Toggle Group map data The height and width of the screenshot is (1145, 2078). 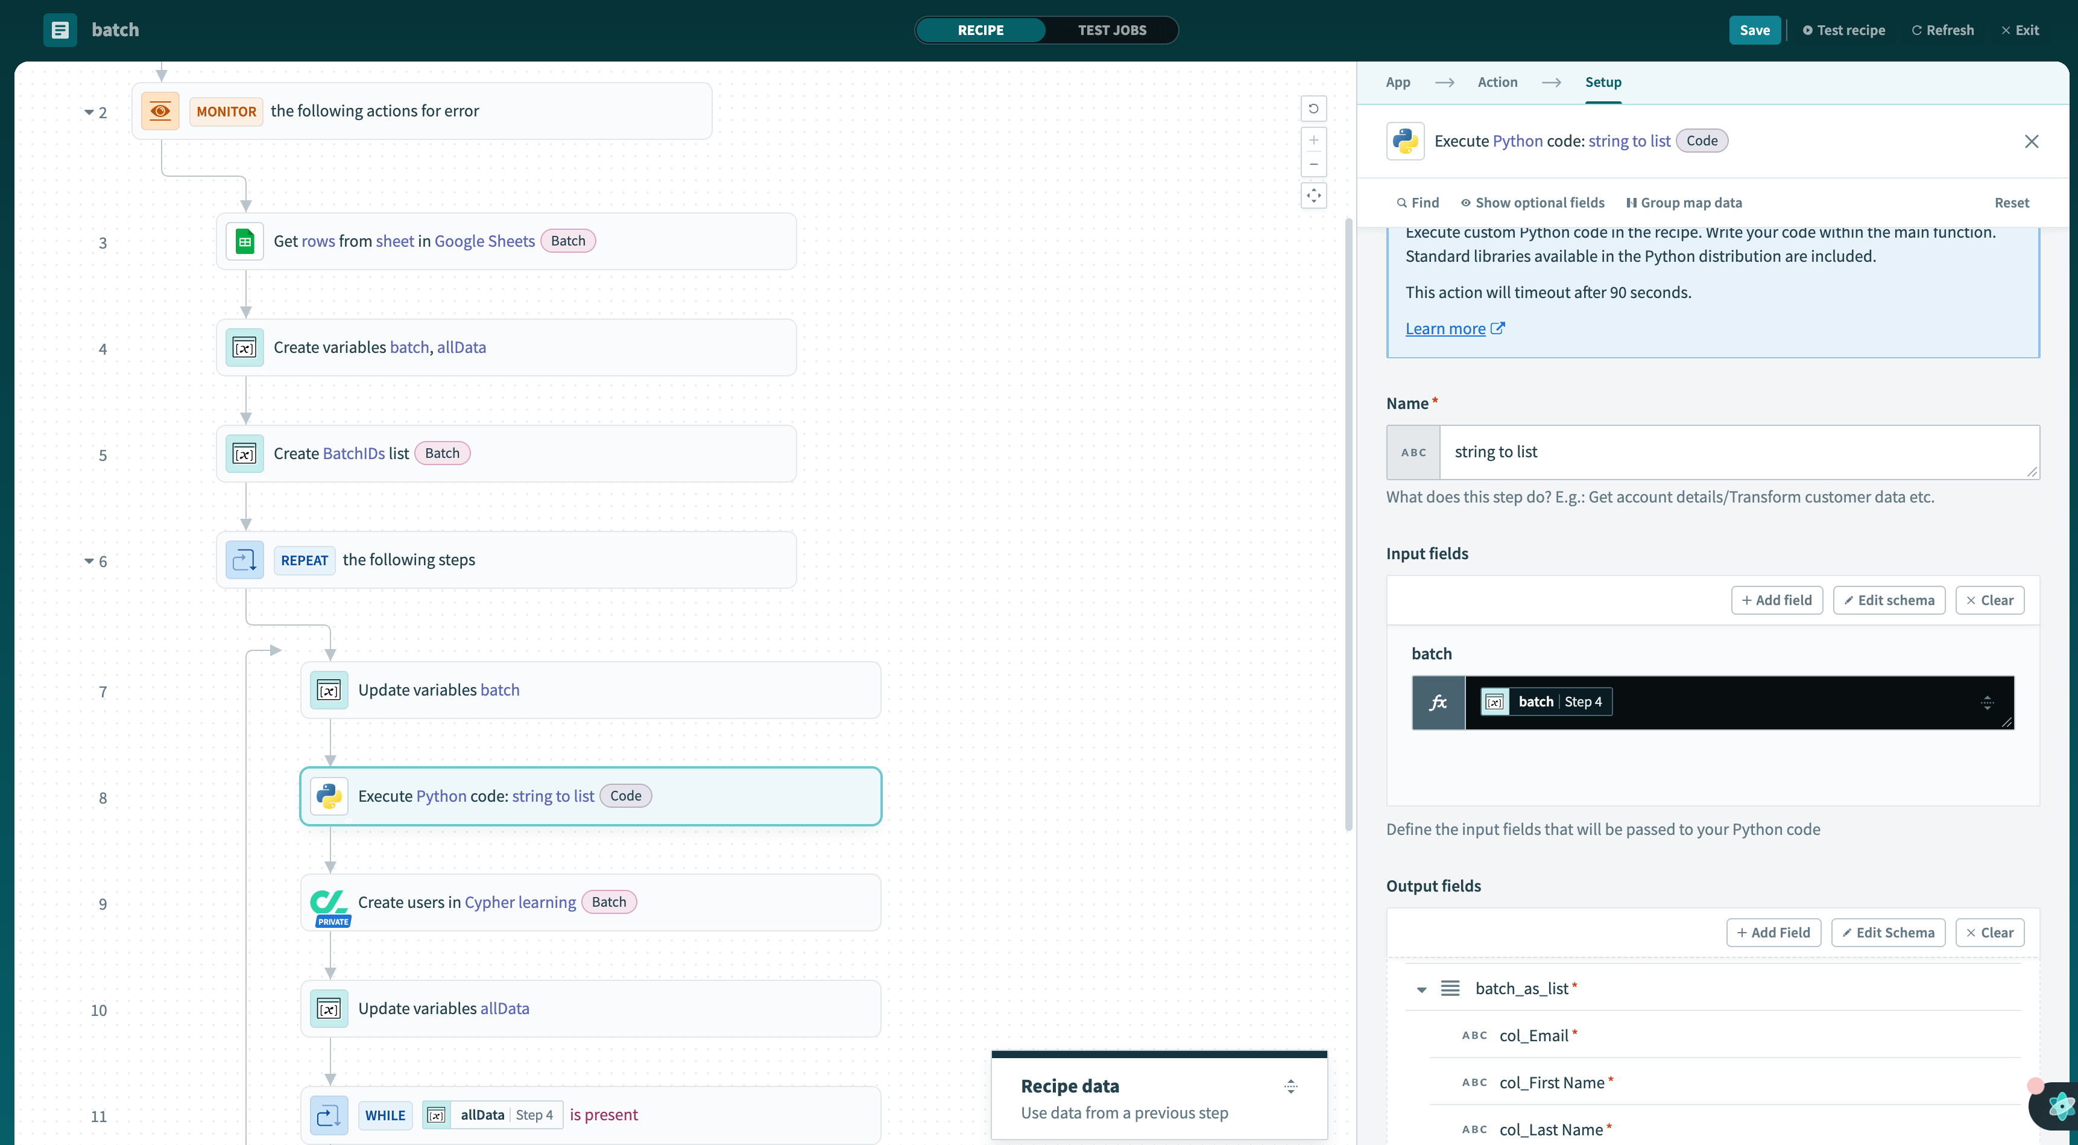pos(1684,203)
